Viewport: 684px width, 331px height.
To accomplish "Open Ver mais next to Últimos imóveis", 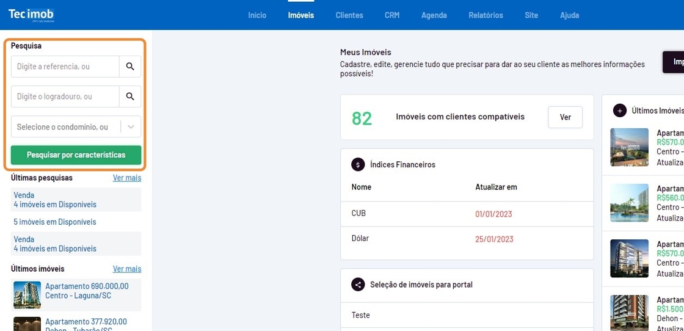I will (x=127, y=269).
